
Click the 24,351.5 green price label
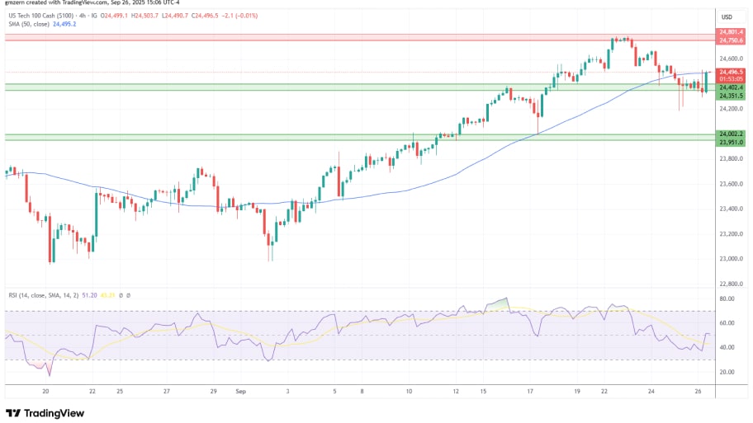click(x=732, y=96)
